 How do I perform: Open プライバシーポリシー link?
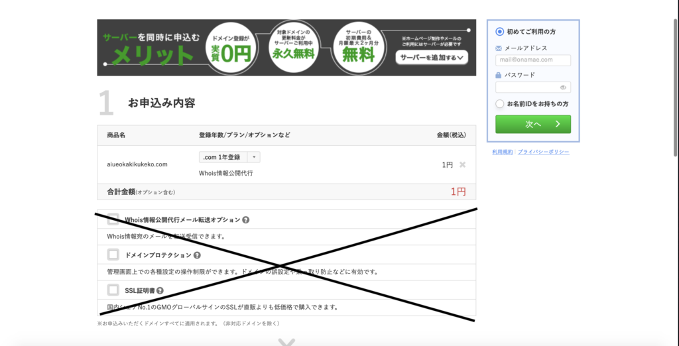(544, 152)
